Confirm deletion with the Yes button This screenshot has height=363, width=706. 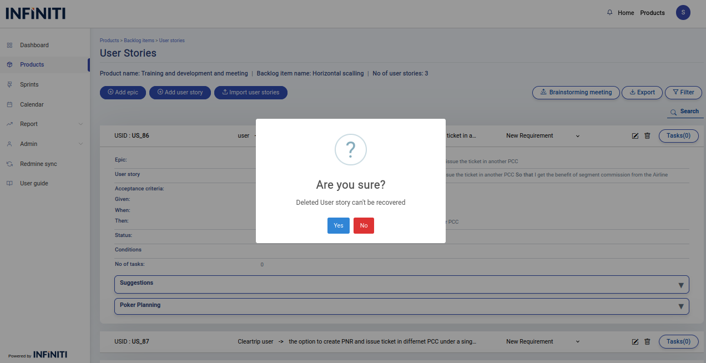coord(338,225)
